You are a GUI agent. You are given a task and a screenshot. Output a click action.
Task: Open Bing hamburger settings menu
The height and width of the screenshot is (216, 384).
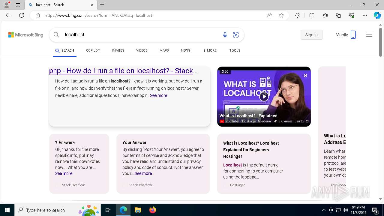coord(369,35)
